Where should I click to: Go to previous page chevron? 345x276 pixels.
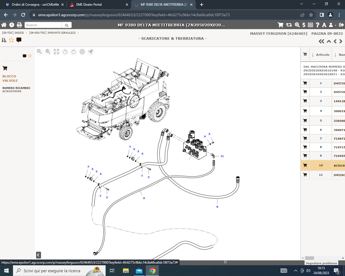click(x=335, y=41)
